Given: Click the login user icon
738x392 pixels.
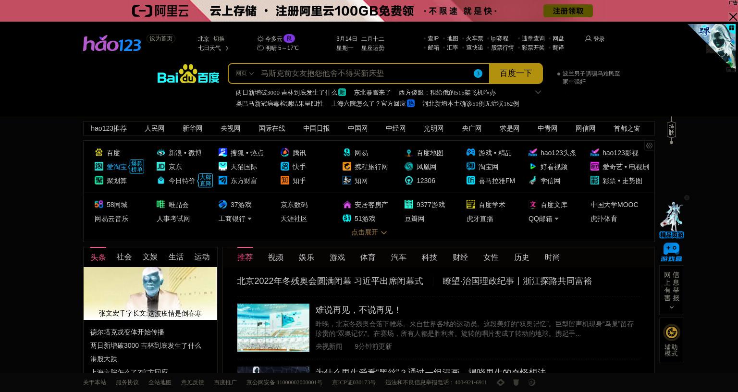Looking at the screenshot, I should point(588,38).
